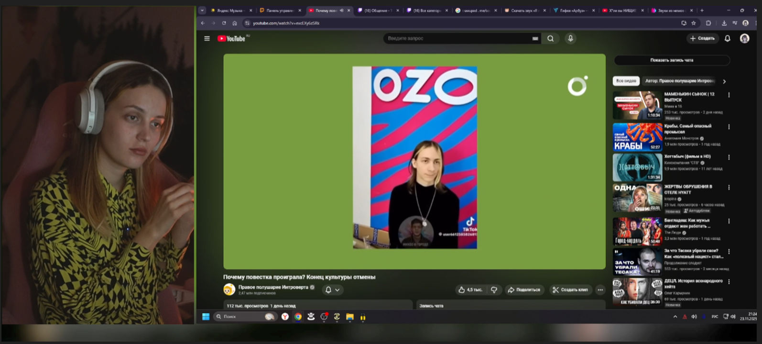Go back with the browser back arrow

[x=203, y=23]
